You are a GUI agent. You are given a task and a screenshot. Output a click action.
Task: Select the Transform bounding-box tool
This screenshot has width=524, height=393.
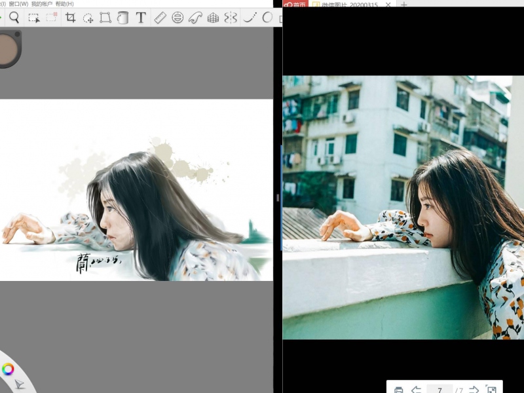pyautogui.click(x=105, y=18)
